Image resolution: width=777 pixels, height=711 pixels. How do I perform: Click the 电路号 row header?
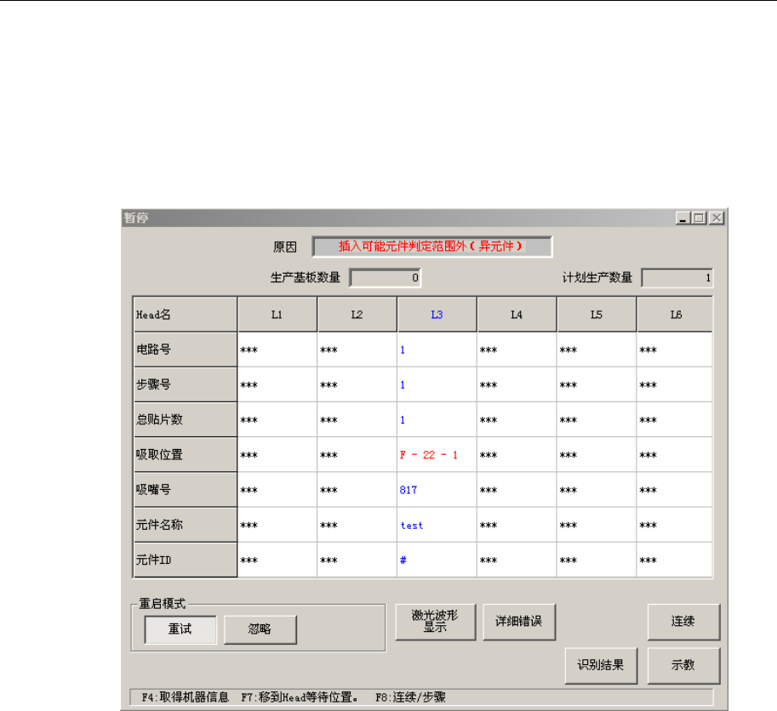point(186,350)
